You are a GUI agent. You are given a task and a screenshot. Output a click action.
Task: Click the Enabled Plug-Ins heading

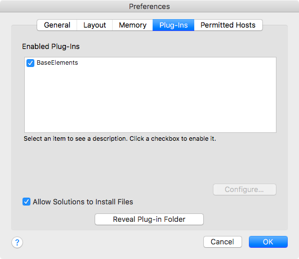tap(51, 47)
